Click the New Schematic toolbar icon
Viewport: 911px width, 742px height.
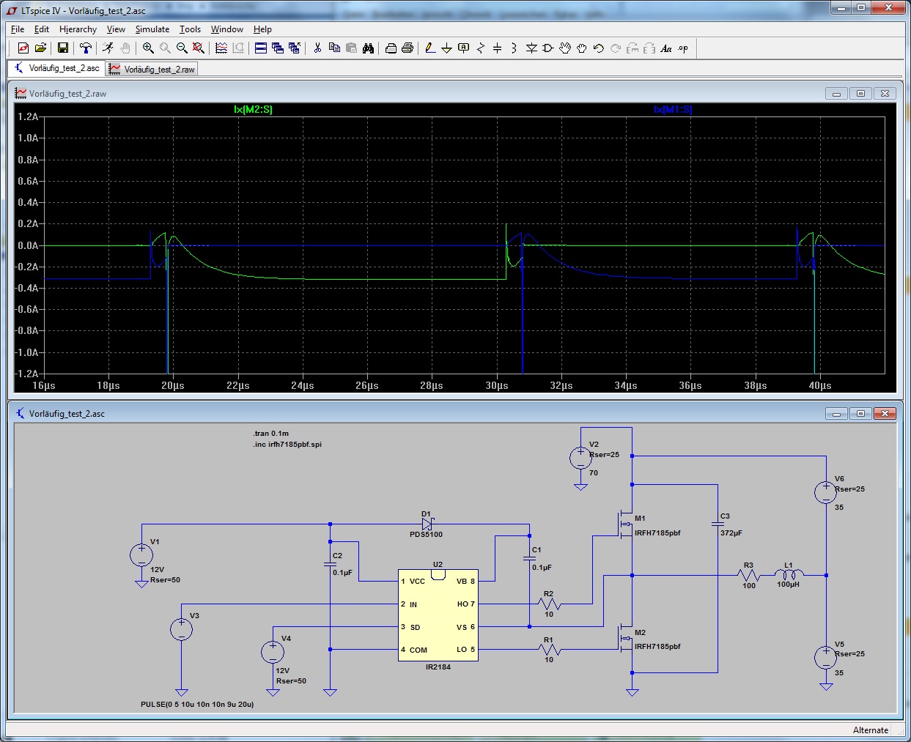point(23,48)
